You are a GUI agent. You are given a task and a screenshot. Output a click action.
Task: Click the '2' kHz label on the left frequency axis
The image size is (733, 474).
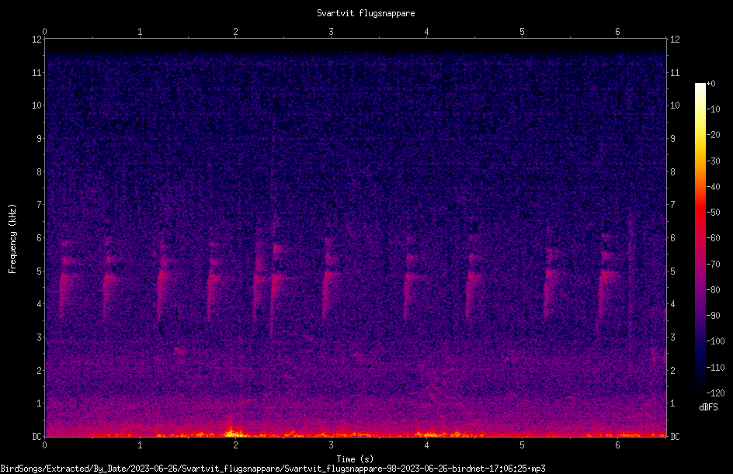click(x=40, y=370)
